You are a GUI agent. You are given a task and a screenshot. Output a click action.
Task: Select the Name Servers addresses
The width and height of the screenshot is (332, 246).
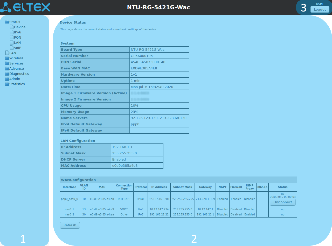pos(158,118)
